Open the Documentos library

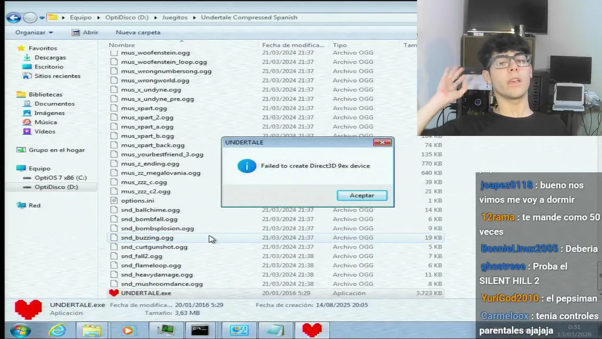click(x=54, y=104)
